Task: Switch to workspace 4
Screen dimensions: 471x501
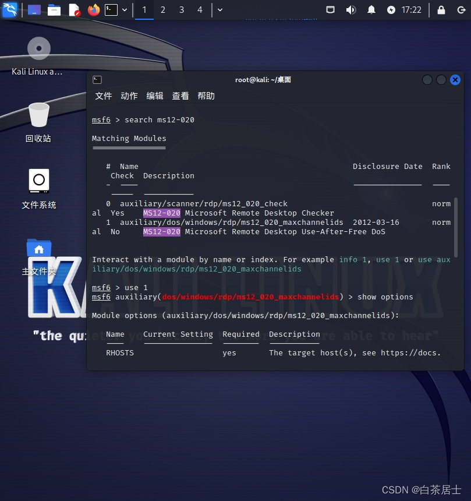Action: click(200, 10)
